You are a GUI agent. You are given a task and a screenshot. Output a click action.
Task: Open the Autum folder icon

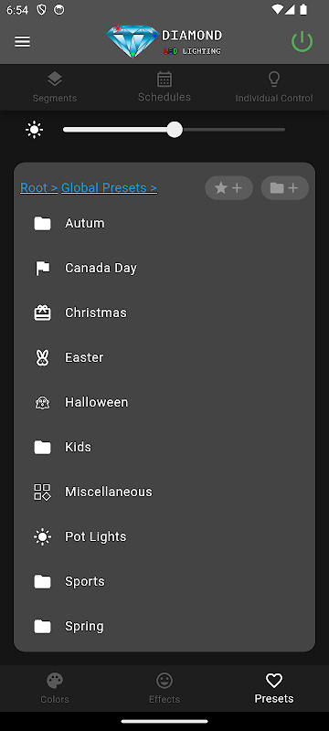(x=42, y=223)
